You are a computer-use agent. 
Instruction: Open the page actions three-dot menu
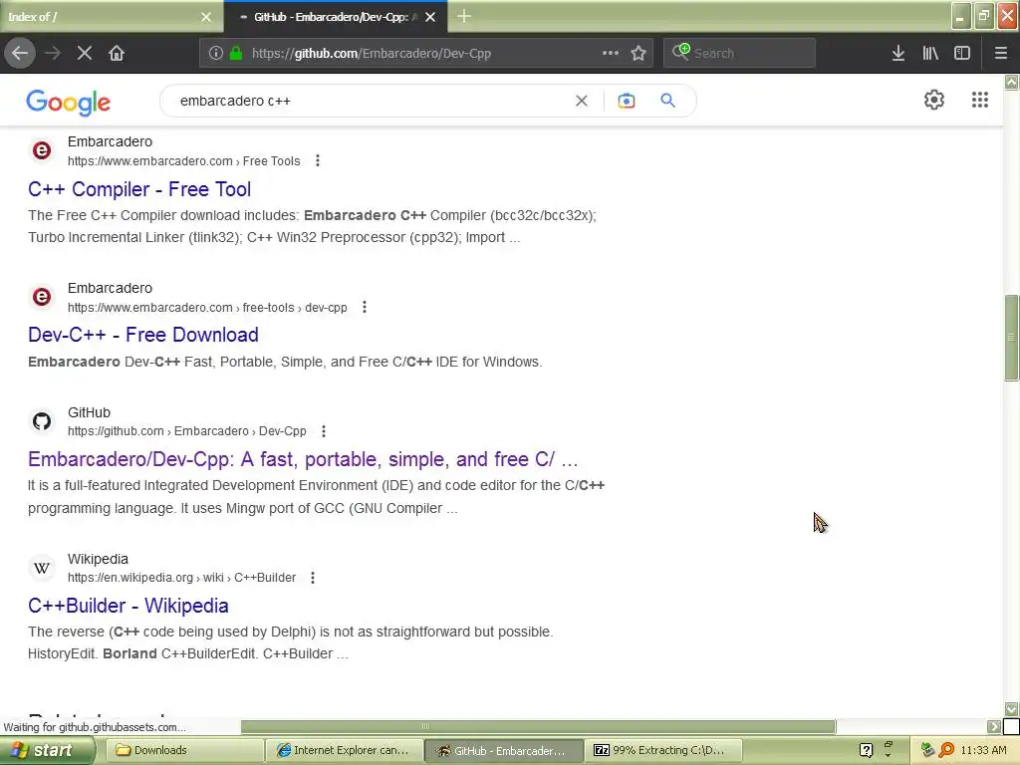(611, 53)
